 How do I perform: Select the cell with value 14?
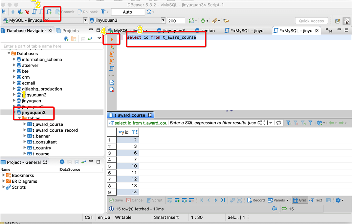pos(128,192)
